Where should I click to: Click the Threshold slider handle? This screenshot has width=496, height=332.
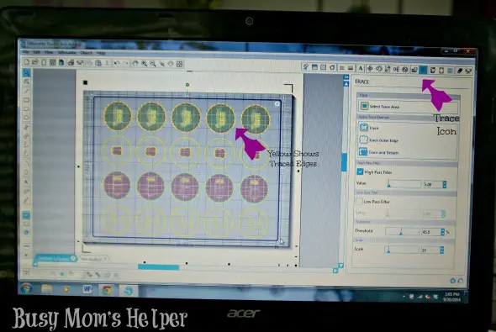click(x=401, y=232)
